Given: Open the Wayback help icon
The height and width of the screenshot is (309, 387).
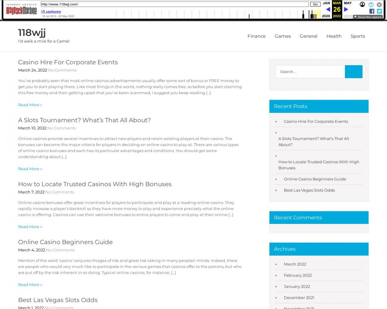Looking at the screenshot, I should [x=371, y=4].
